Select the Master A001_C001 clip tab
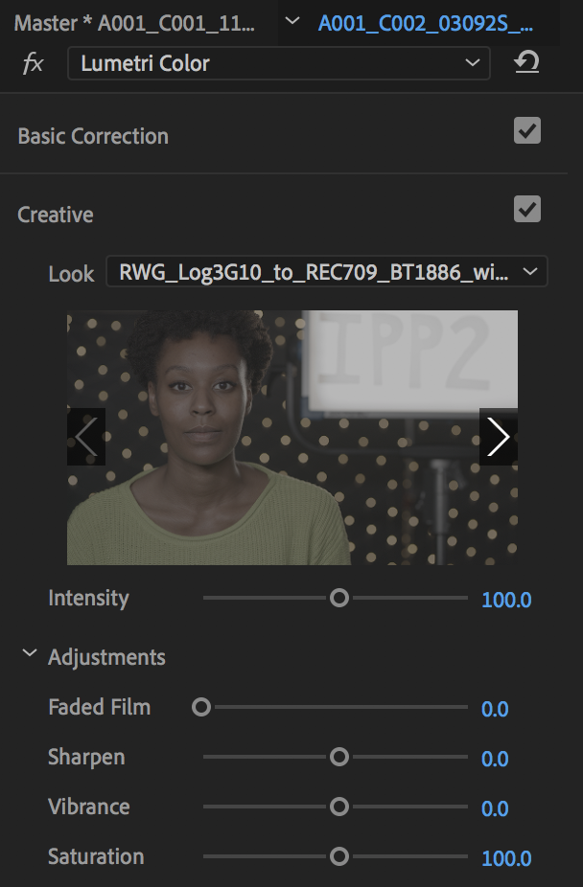 pyautogui.click(x=134, y=23)
